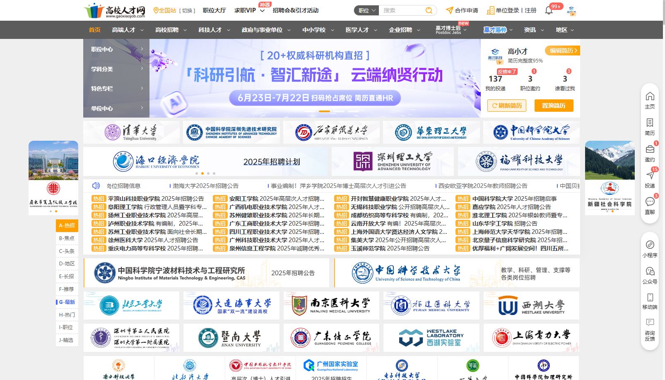Expand 高校招聘 nav dropdown
The width and height of the screenshot is (665, 380).
(185, 30)
